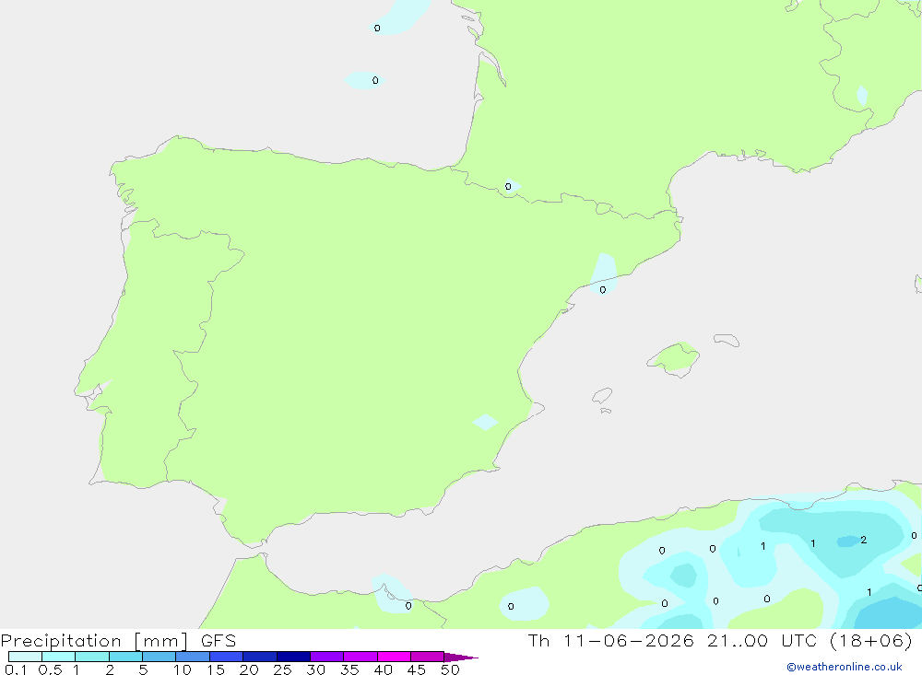922x675 pixels.
Task: Click the 20–25 mm dark blue swatch
Action: click(x=260, y=657)
